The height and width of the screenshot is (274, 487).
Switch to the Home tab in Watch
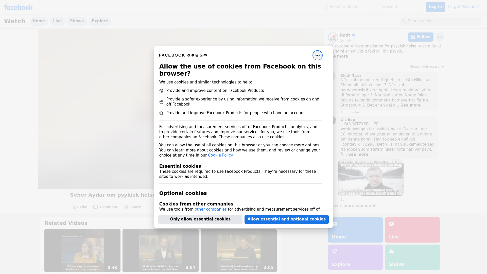39,21
